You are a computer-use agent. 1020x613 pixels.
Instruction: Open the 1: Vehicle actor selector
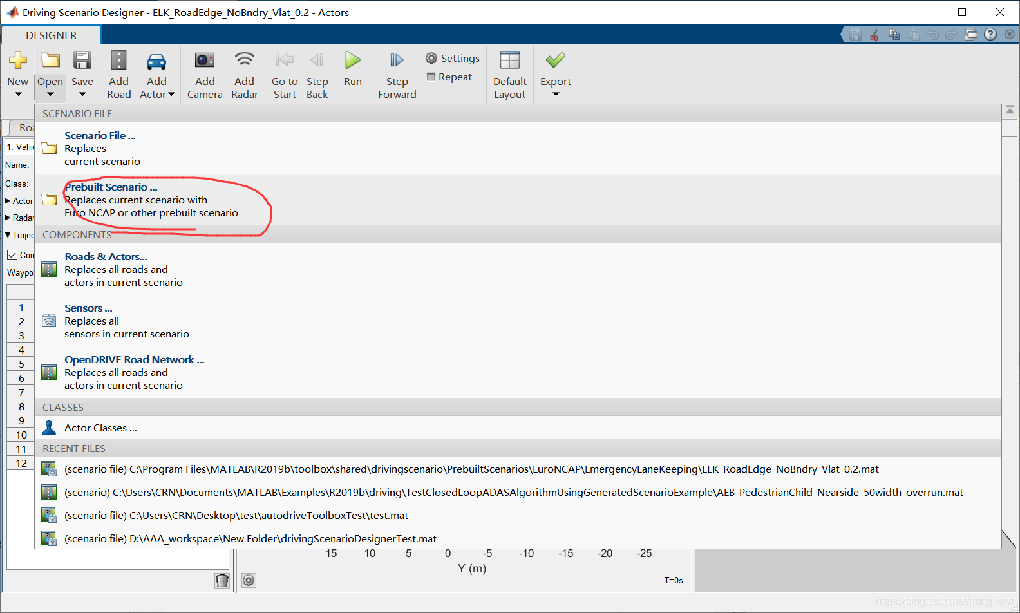pyautogui.click(x=19, y=147)
